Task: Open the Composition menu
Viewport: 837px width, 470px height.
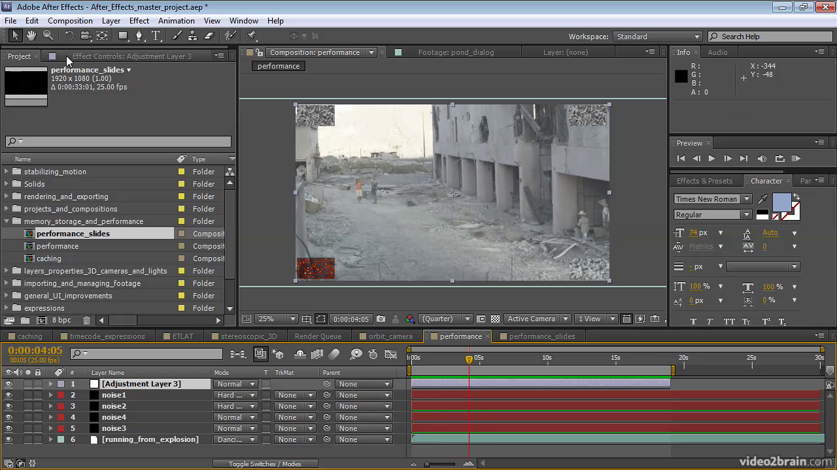Action: coord(70,21)
